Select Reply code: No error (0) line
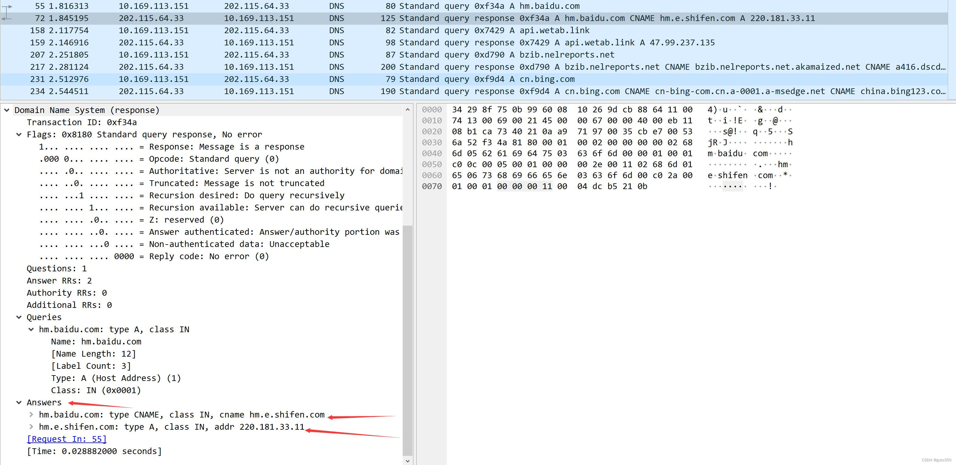The image size is (956, 465). point(154,256)
